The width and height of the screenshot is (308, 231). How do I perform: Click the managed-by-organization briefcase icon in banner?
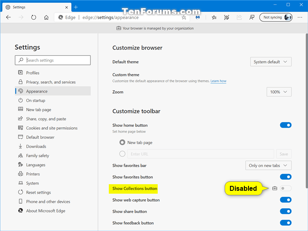[x=118, y=28]
